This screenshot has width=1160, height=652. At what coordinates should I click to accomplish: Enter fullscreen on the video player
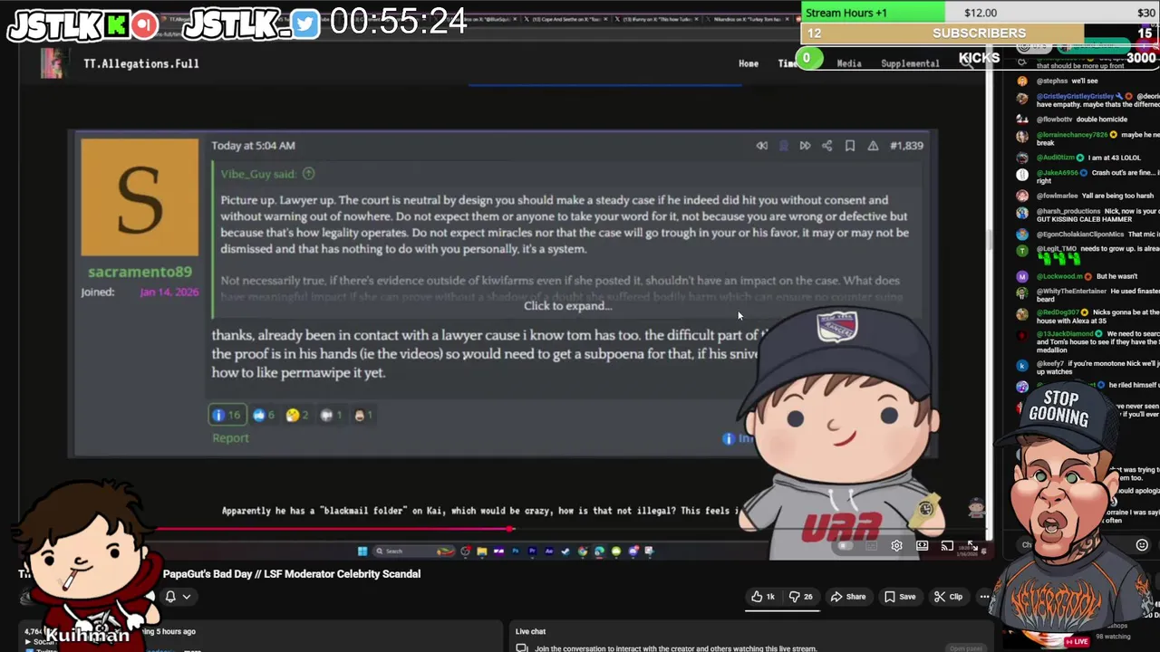click(x=971, y=546)
